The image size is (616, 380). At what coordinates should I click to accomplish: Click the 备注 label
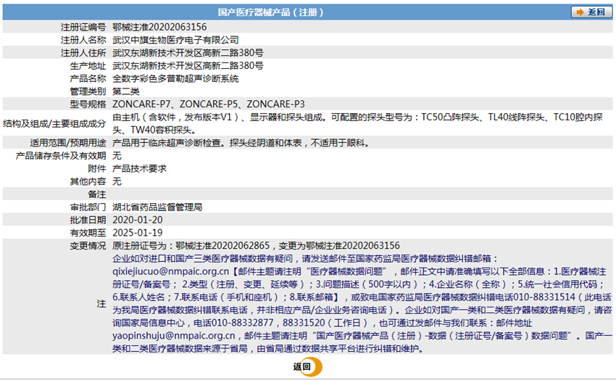(97, 194)
